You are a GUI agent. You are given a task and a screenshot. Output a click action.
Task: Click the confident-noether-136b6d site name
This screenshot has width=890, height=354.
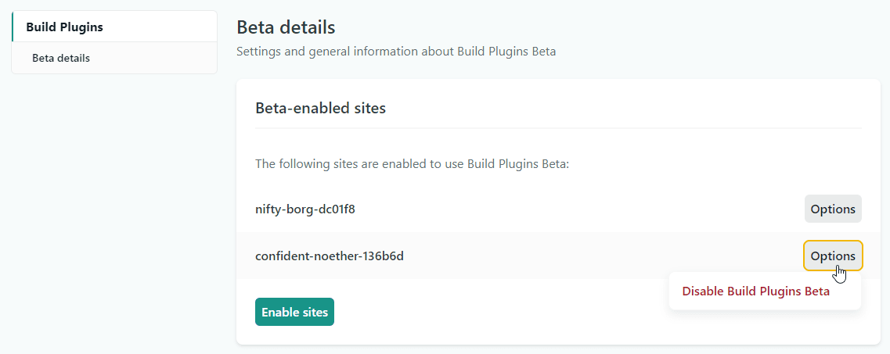click(x=330, y=256)
